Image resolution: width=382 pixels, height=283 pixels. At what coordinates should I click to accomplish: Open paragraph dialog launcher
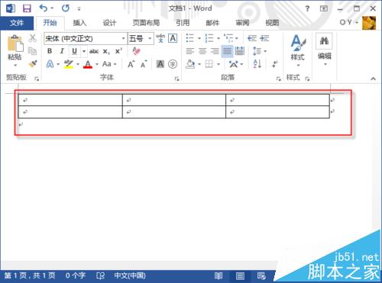point(278,79)
